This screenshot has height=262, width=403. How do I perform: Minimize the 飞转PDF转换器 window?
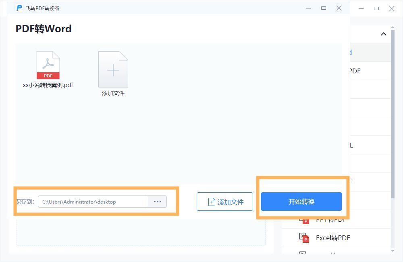309,8
